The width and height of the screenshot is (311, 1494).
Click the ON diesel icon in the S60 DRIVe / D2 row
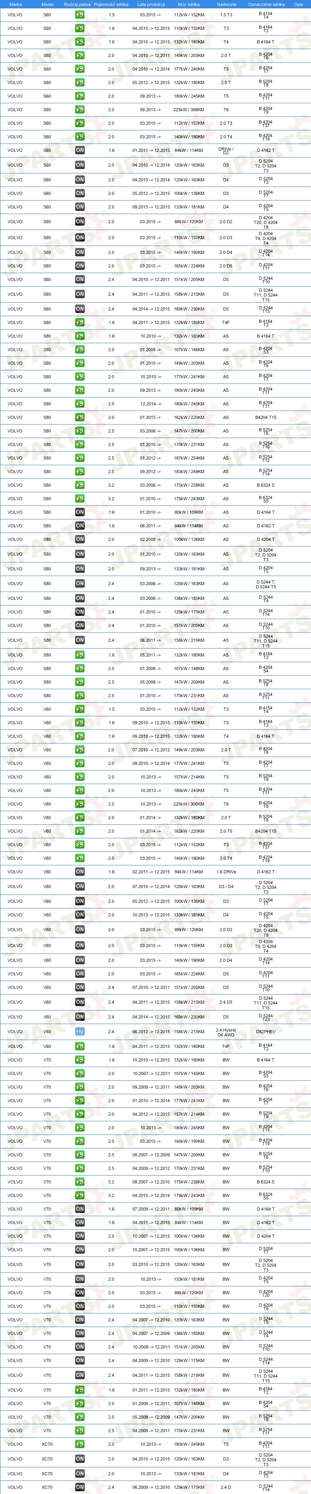point(80,150)
